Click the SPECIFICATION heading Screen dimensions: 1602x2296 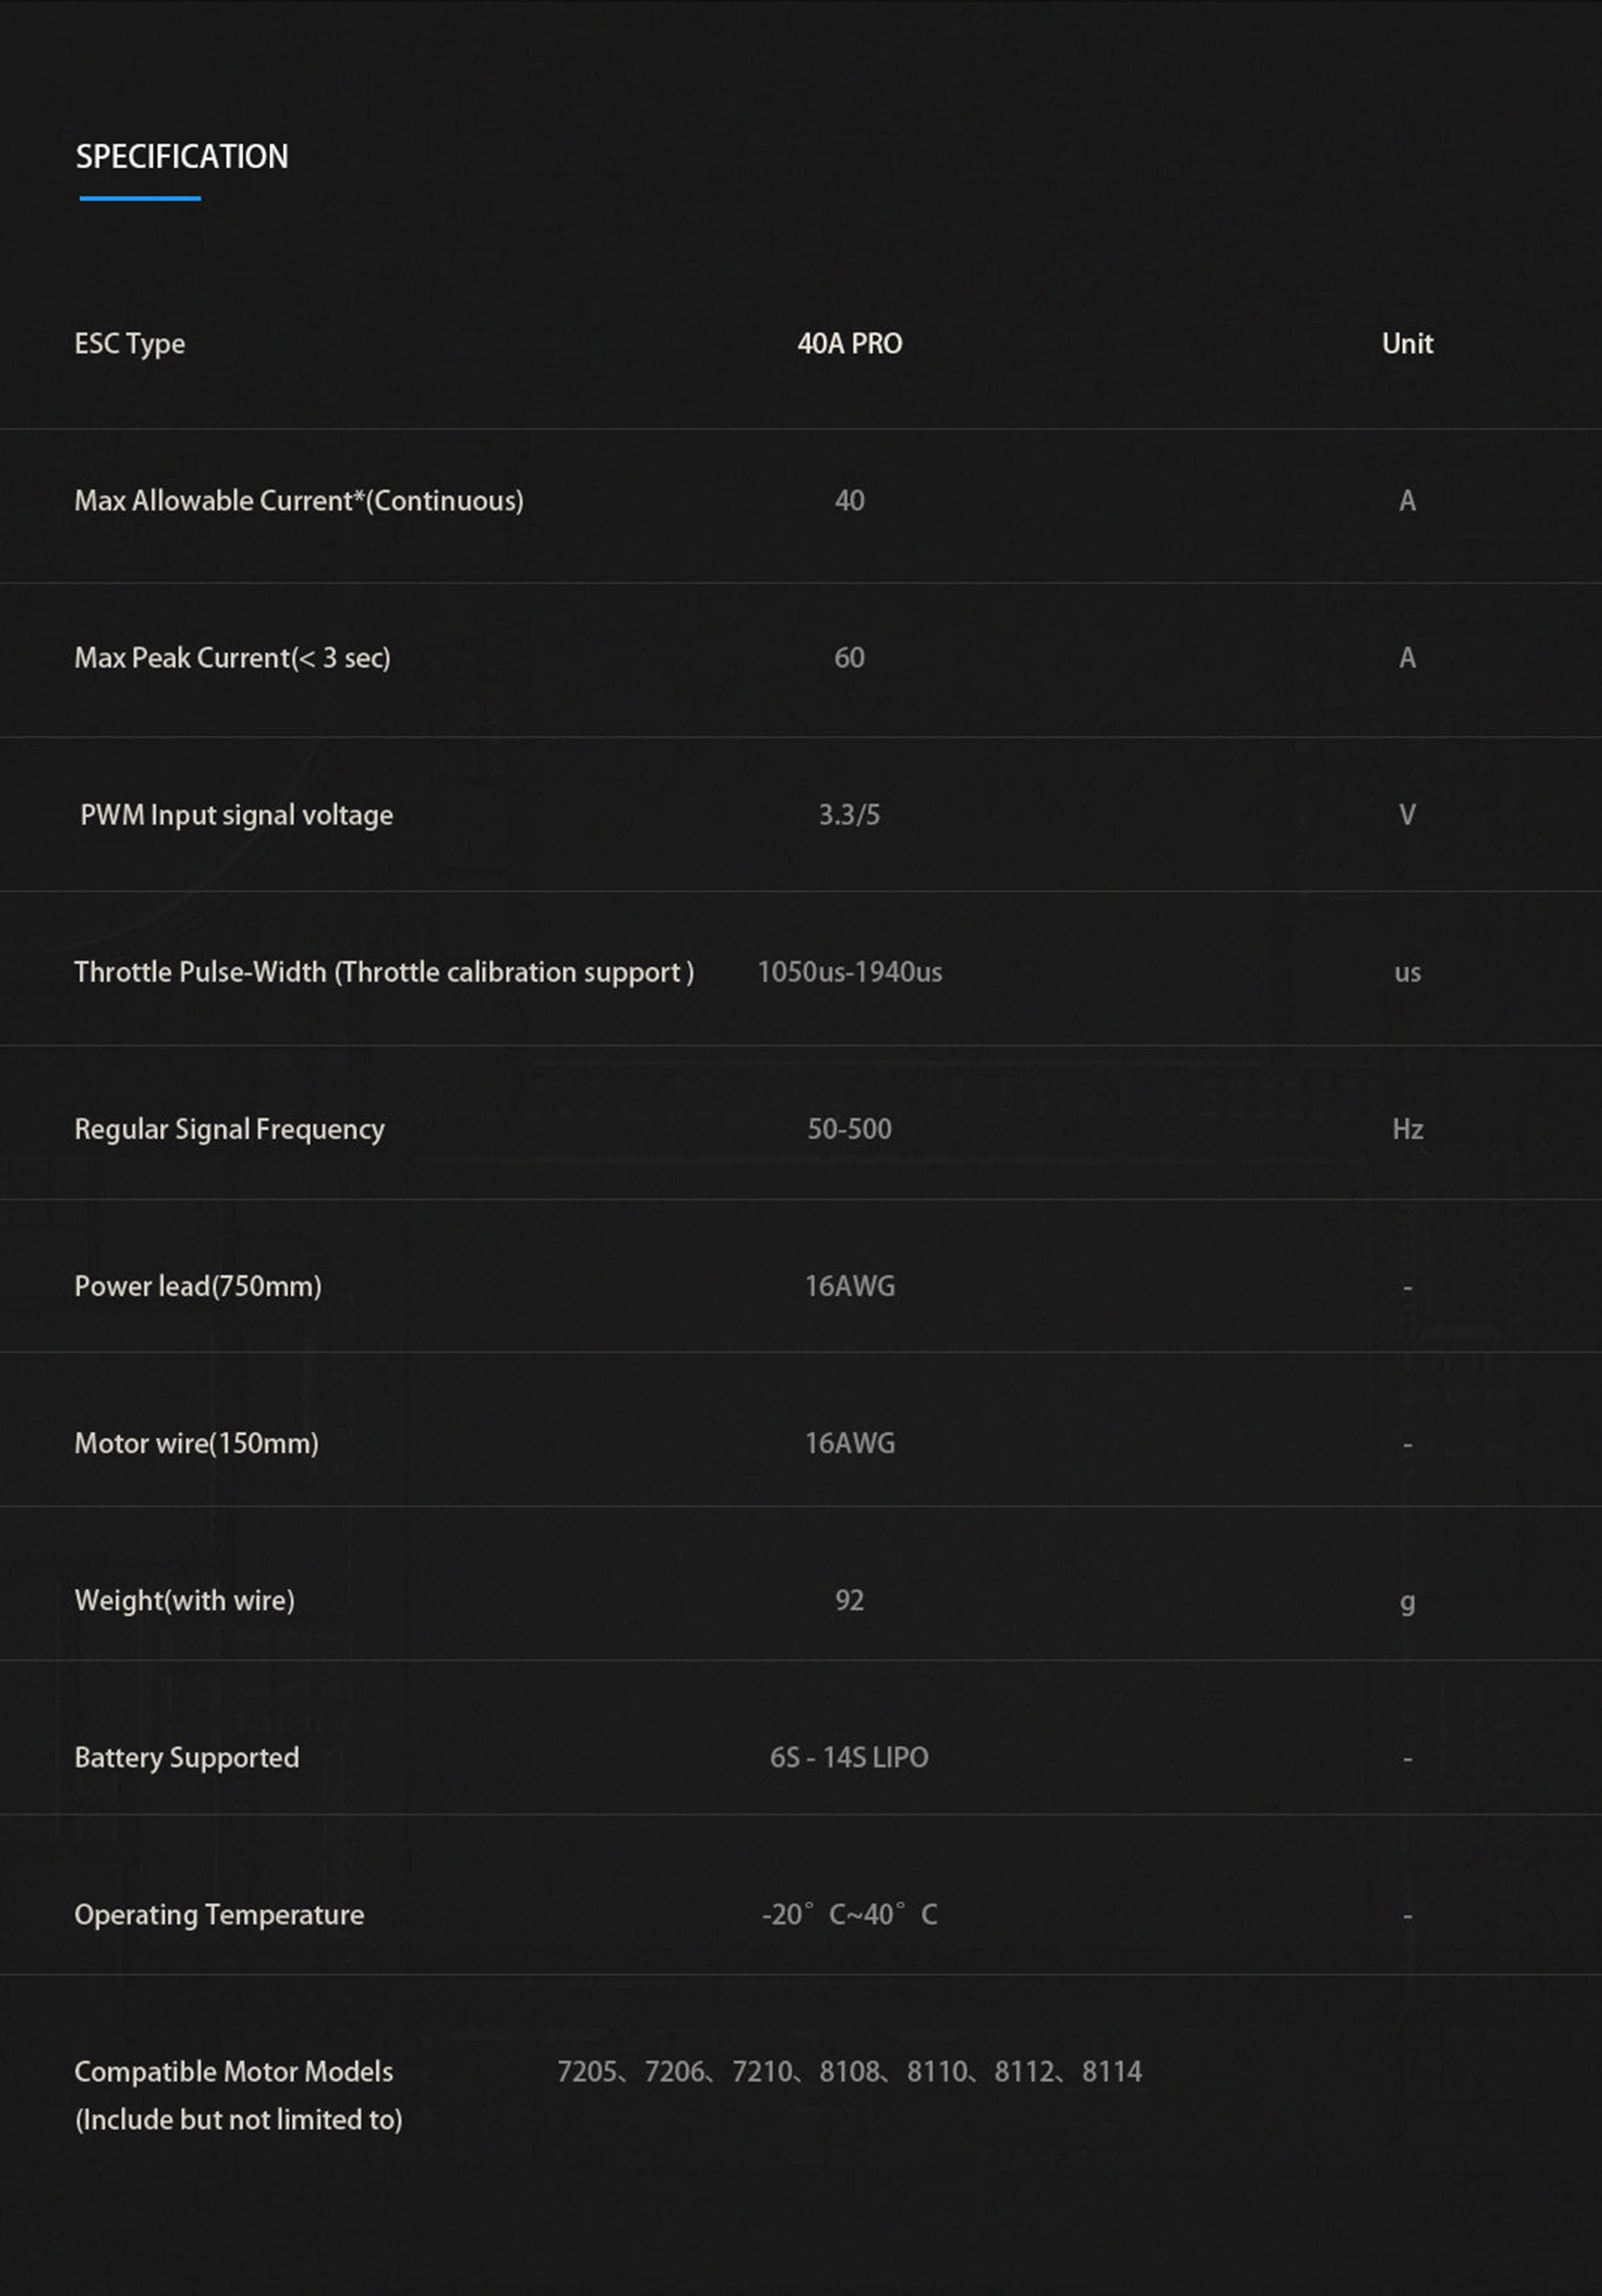coord(182,156)
